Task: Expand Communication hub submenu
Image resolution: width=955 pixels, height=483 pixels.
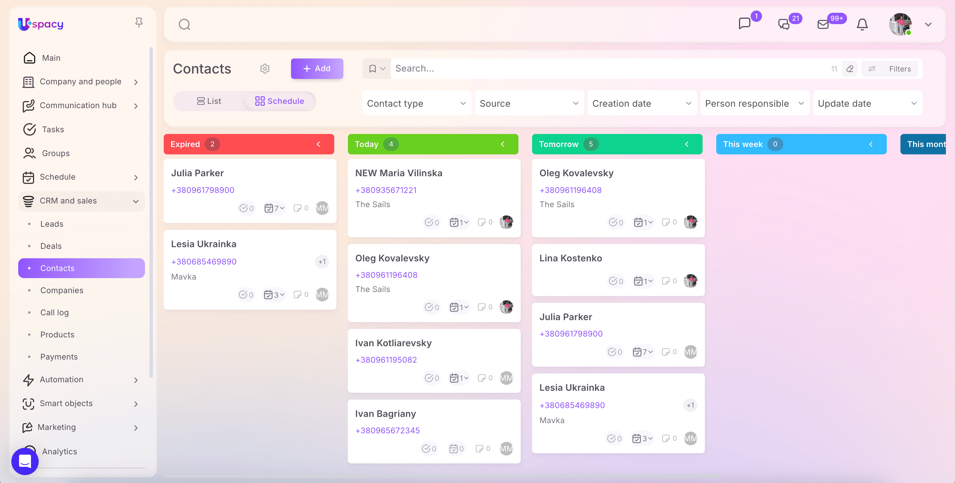Action: coord(136,106)
